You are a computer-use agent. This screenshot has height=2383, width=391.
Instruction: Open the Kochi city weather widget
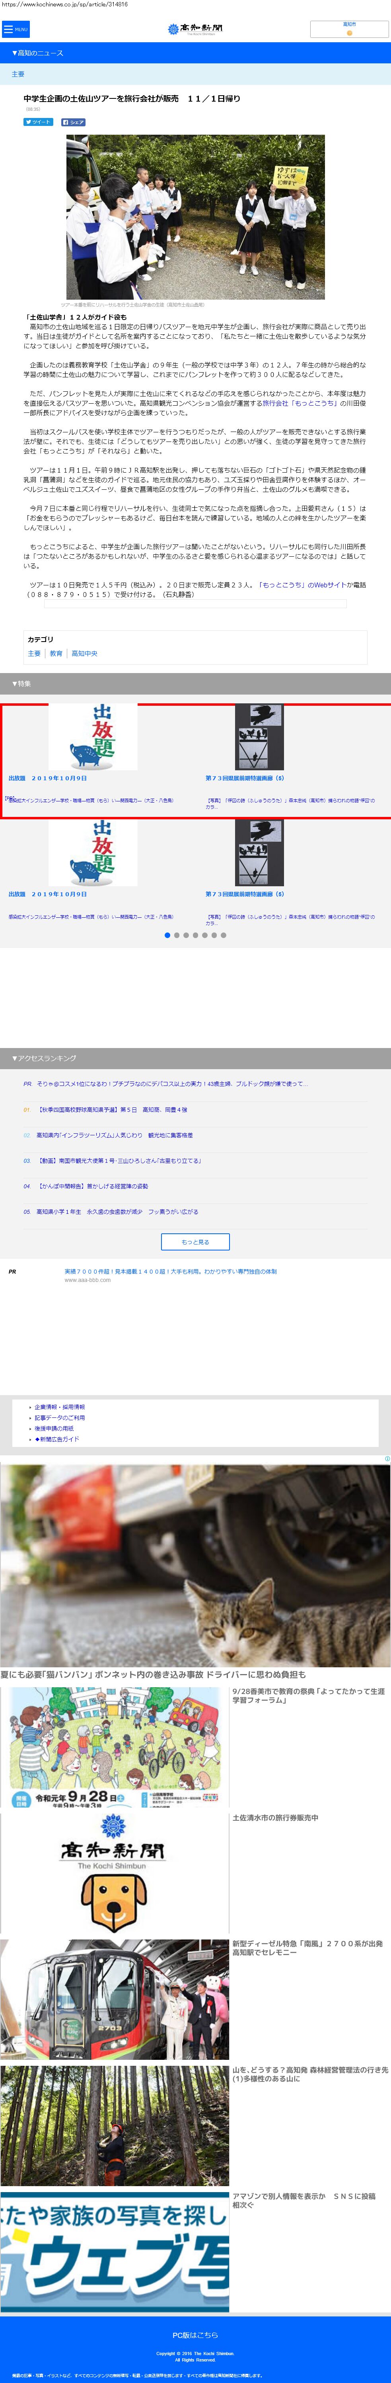(348, 29)
